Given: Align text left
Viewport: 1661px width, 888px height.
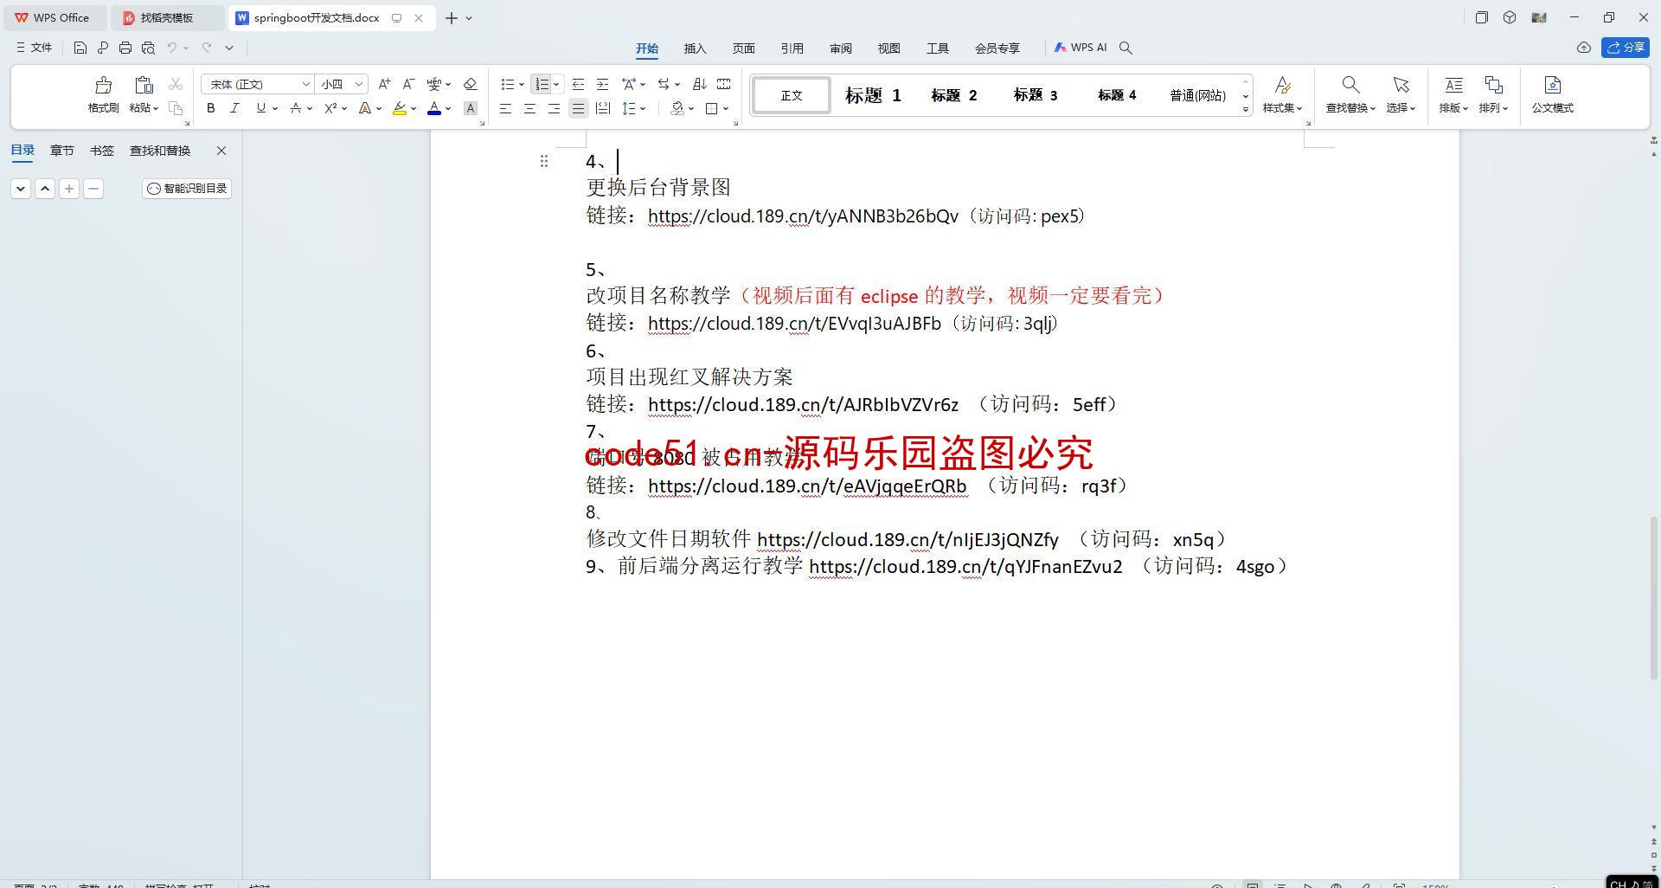Looking at the screenshot, I should coord(505,108).
